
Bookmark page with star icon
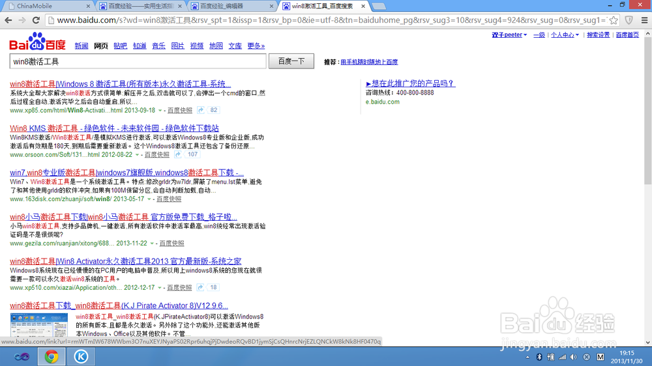coord(614,20)
